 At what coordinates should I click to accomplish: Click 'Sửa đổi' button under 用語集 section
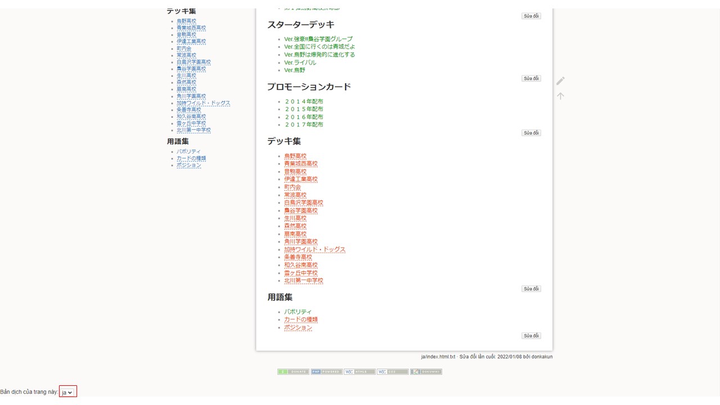(x=531, y=336)
